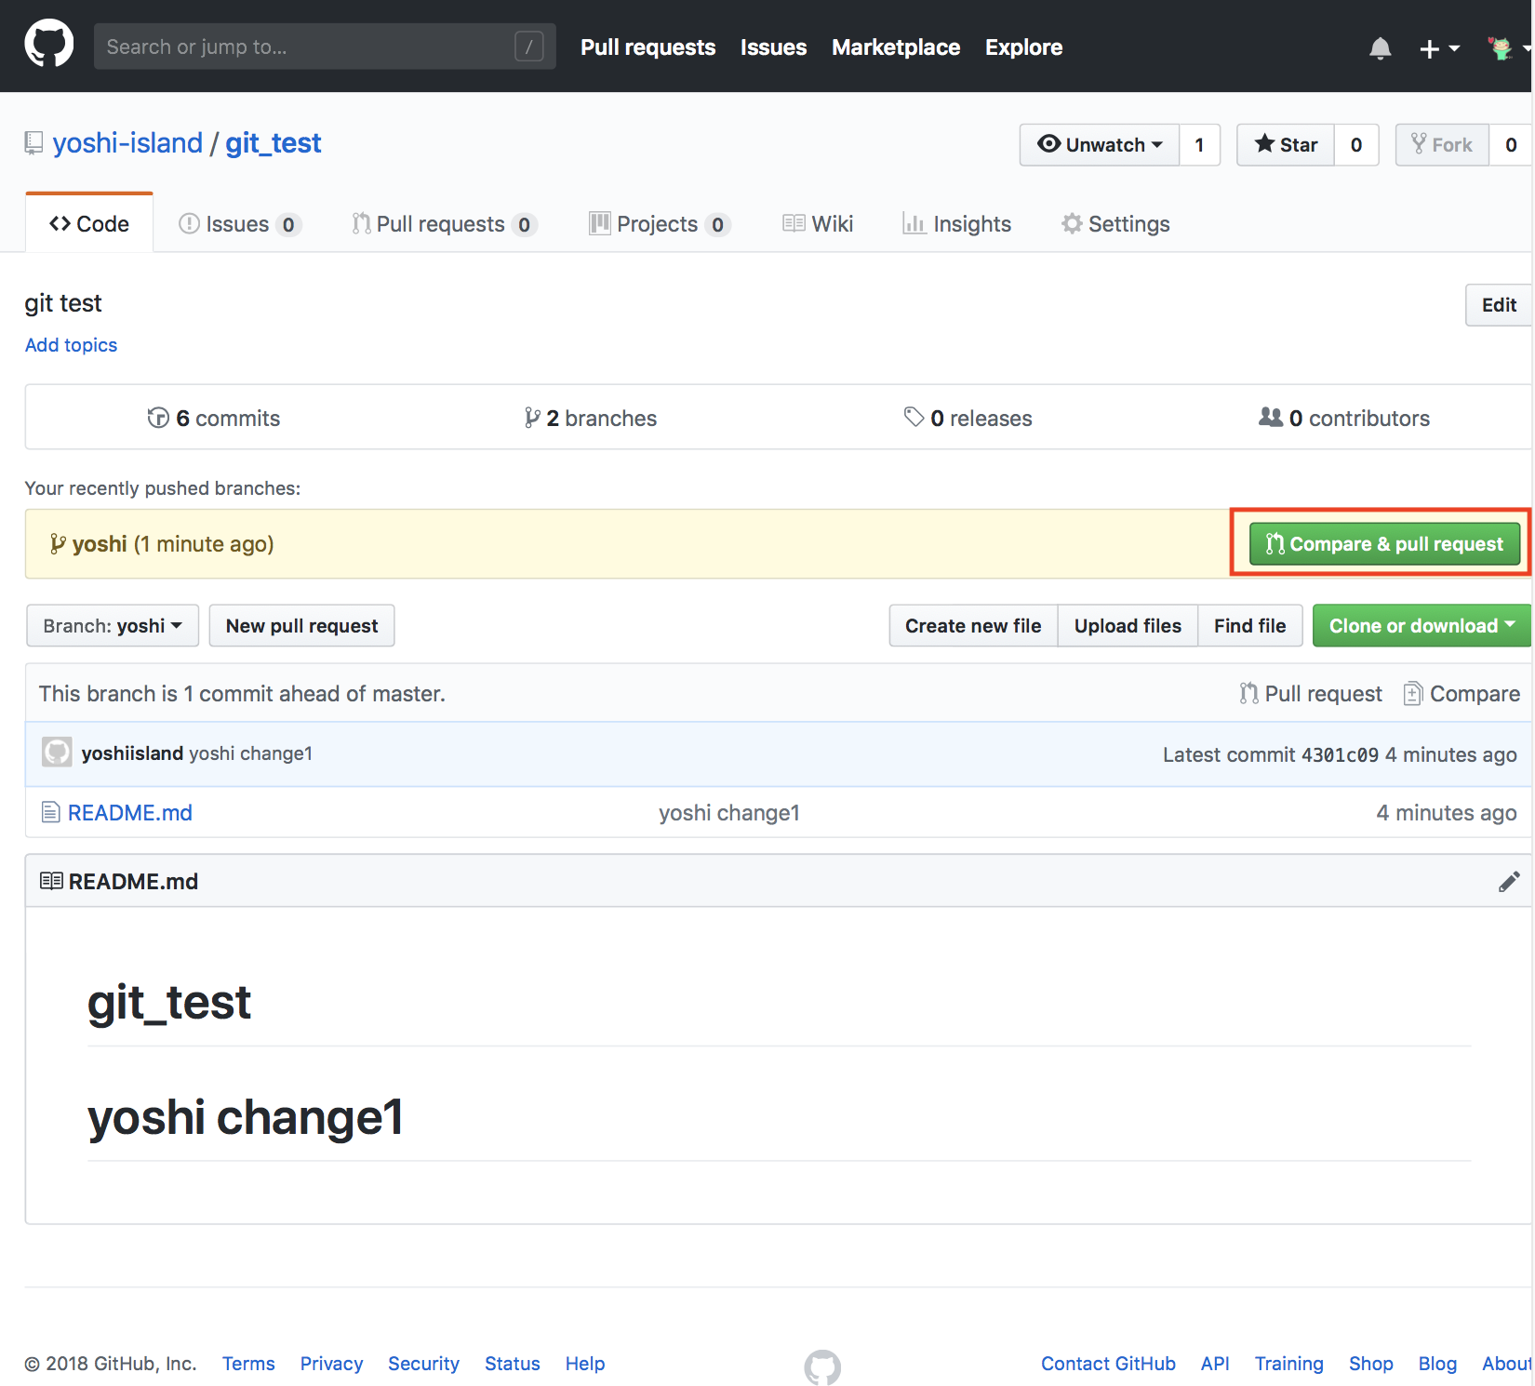1535x1386 pixels.
Task: Switch to the repository Pull requests tab
Action: (445, 224)
